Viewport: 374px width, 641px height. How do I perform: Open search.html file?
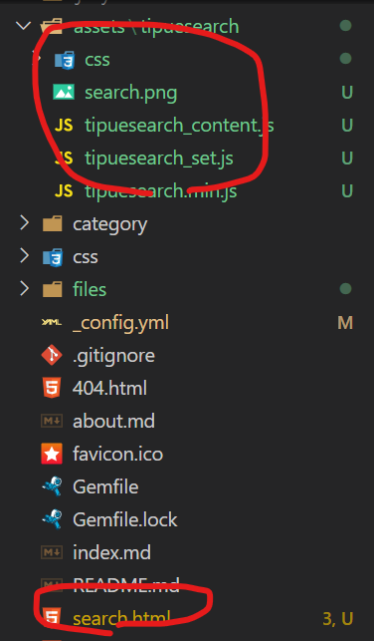(121, 618)
